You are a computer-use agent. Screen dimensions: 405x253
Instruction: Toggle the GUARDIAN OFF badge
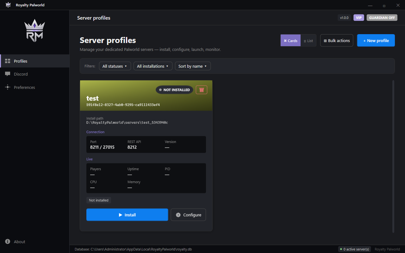coord(382,18)
